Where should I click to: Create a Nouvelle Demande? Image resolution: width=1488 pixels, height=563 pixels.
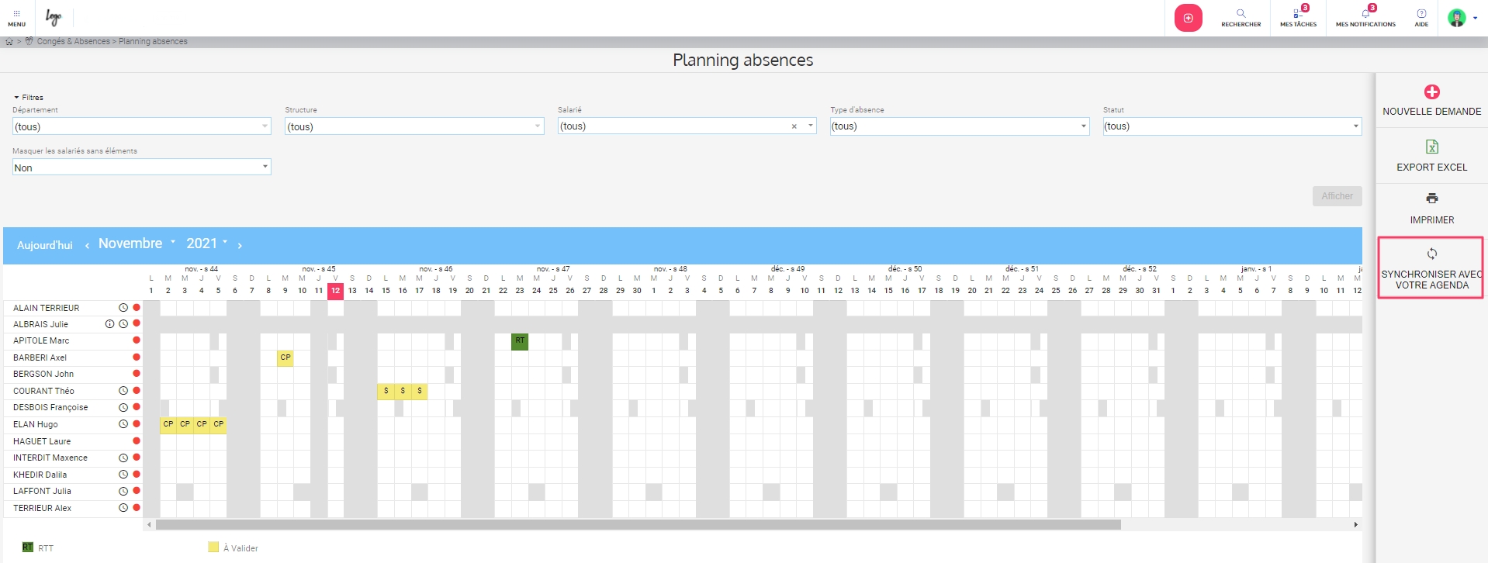1431,92
